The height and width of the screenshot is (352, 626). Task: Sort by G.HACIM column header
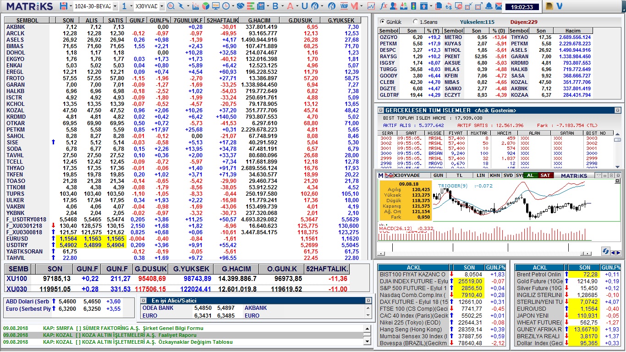click(259, 21)
